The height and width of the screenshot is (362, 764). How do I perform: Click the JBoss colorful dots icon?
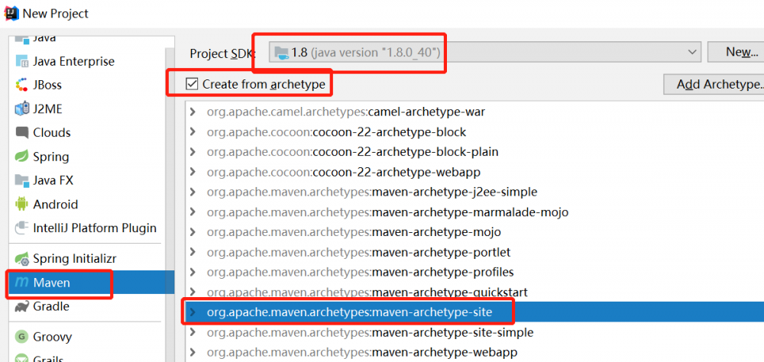tap(22, 85)
